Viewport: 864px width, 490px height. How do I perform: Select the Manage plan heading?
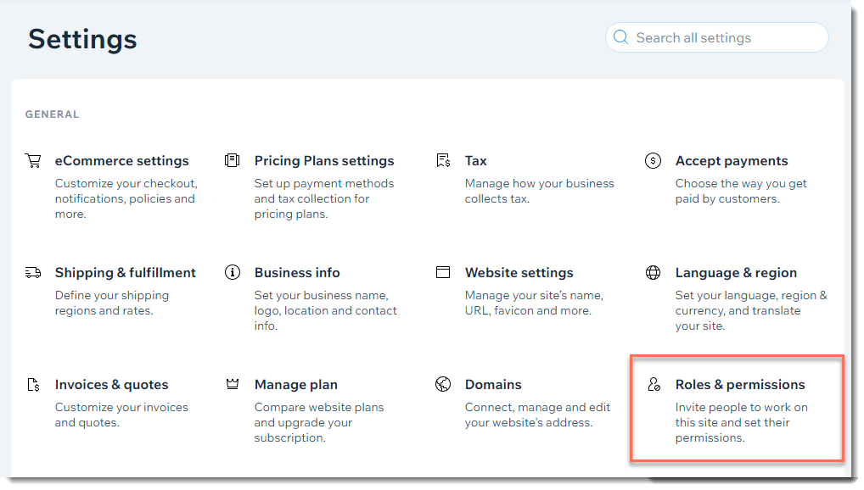[296, 384]
